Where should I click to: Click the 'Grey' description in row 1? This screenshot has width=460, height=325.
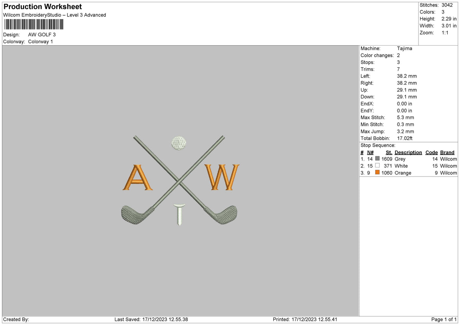(400, 159)
